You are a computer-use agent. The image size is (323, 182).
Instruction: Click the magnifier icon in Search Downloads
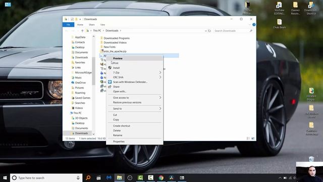pos(251,31)
